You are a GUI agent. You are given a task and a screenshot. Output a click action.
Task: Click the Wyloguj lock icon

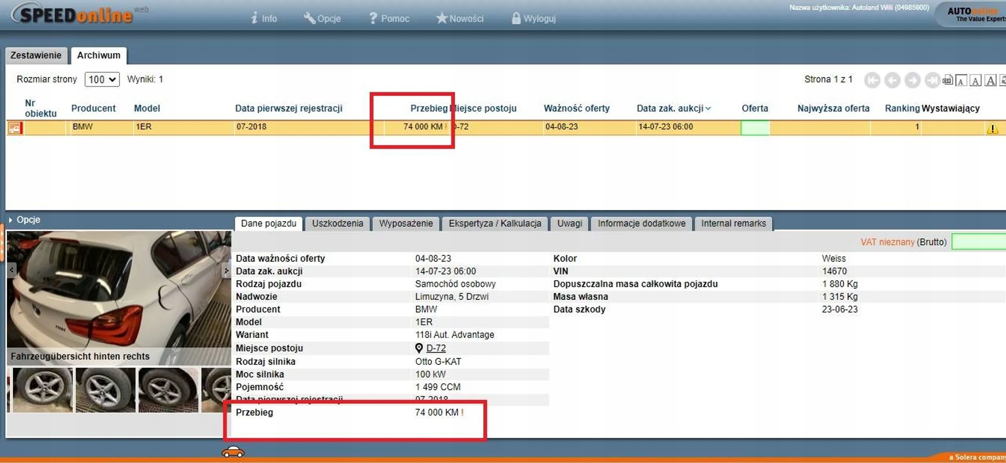tap(516, 18)
